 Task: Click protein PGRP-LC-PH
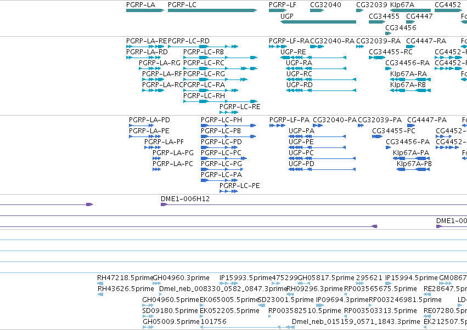(x=228, y=126)
